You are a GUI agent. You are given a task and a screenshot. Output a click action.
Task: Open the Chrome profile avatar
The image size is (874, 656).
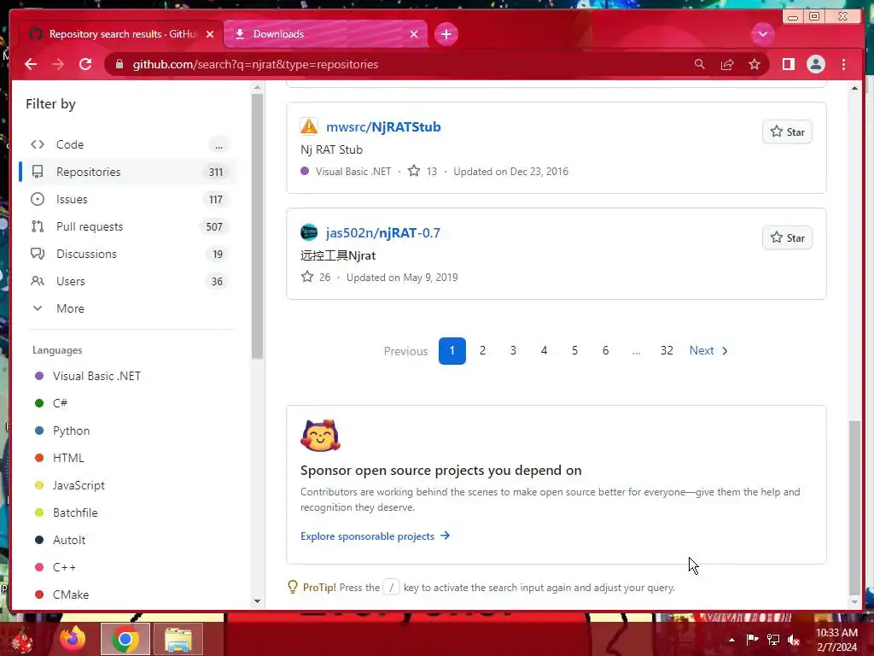pos(815,64)
